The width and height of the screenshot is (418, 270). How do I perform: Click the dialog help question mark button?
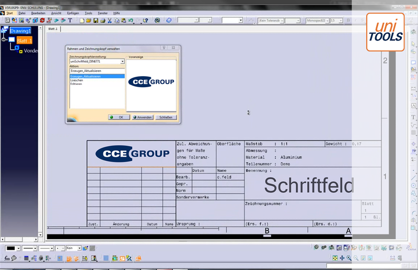tap(164, 48)
